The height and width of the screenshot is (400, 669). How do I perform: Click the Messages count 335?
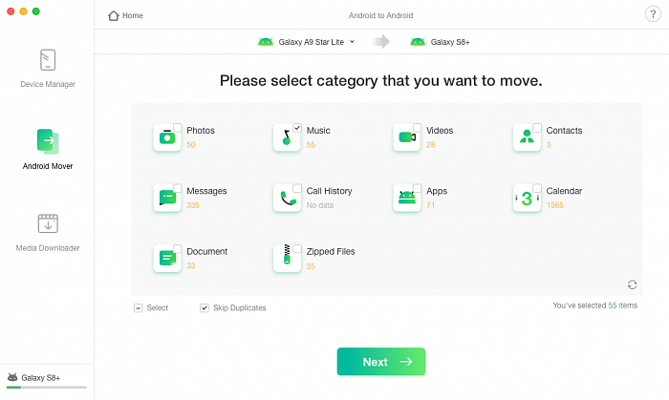(193, 205)
